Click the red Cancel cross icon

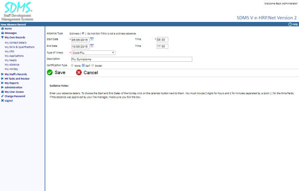click(x=79, y=72)
